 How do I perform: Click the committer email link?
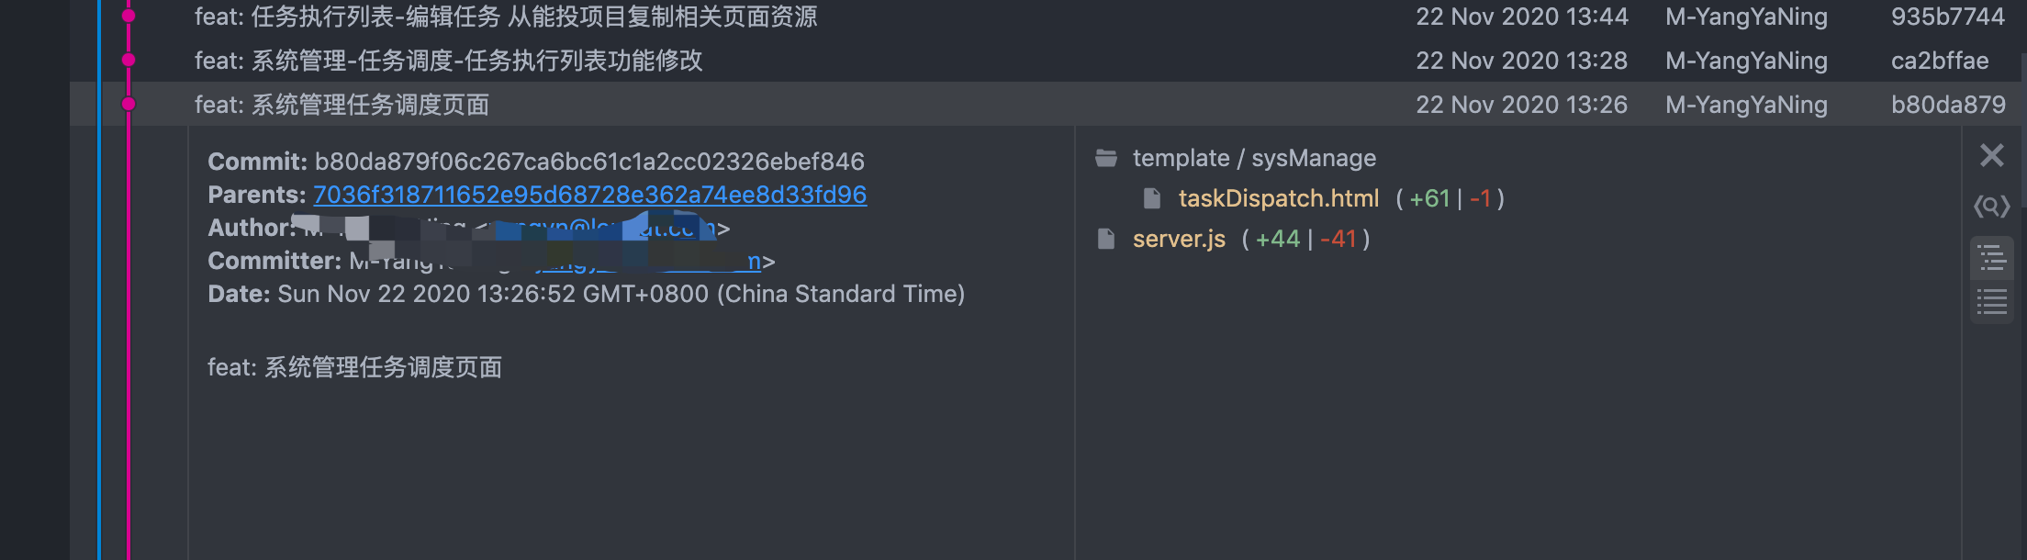point(643,263)
